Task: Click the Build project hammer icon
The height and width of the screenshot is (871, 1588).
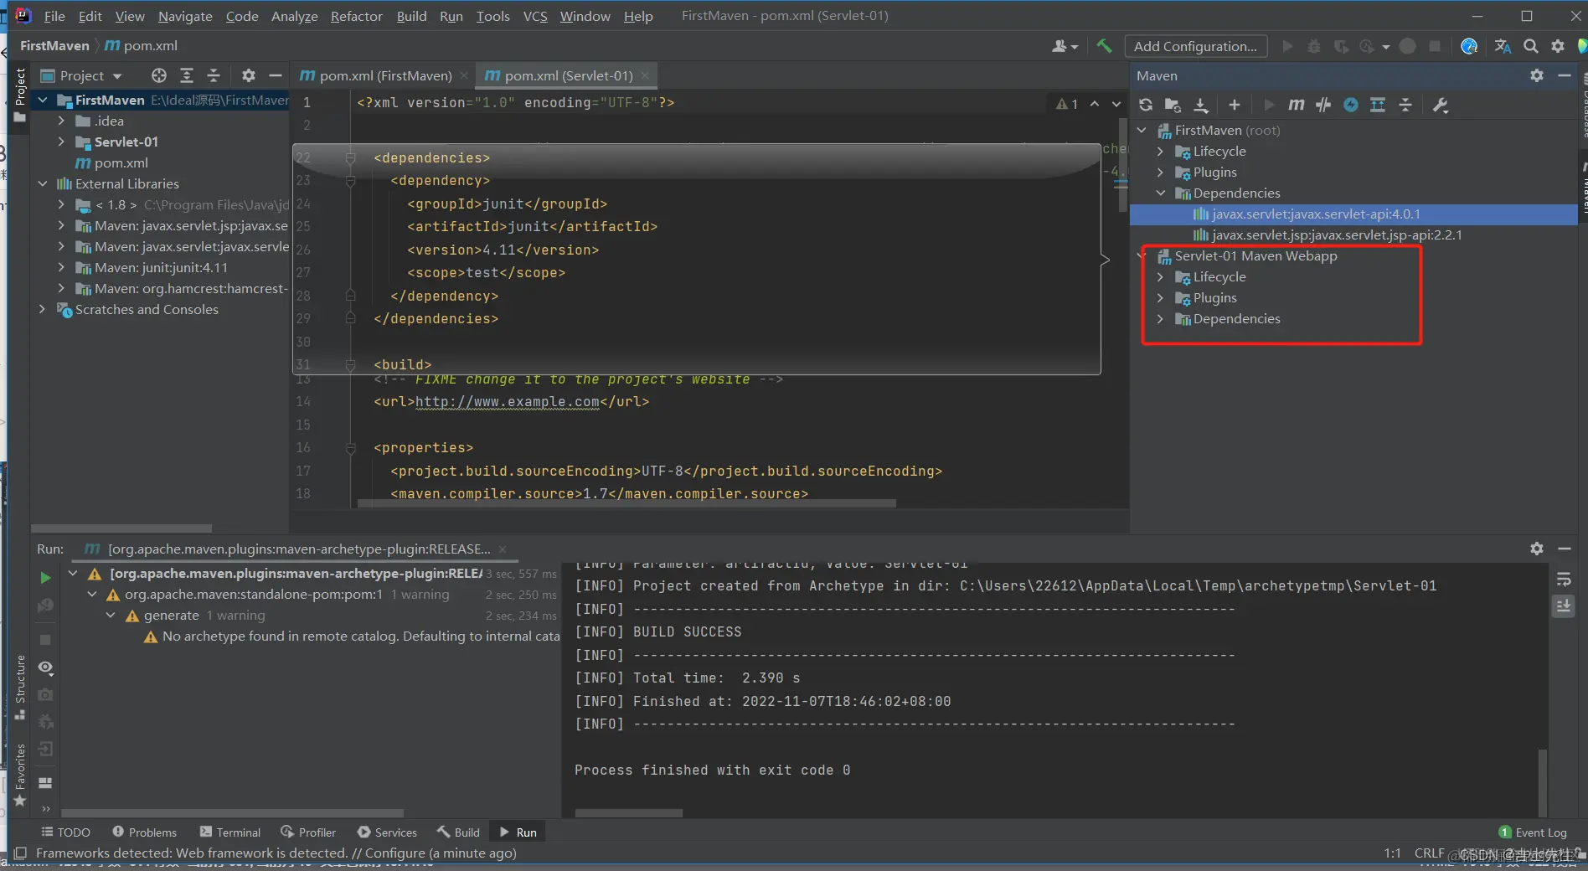Action: coord(1104,46)
